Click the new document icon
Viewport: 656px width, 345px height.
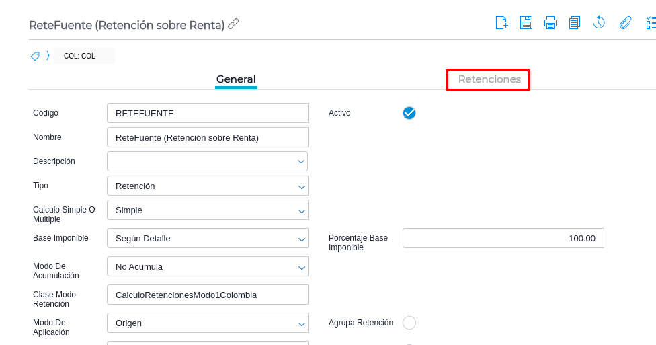point(501,23)
